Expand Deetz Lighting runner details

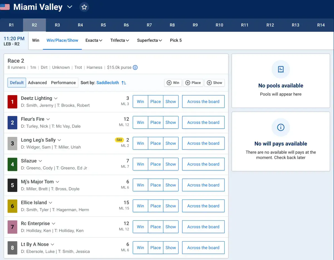click(x=56, y=98)
